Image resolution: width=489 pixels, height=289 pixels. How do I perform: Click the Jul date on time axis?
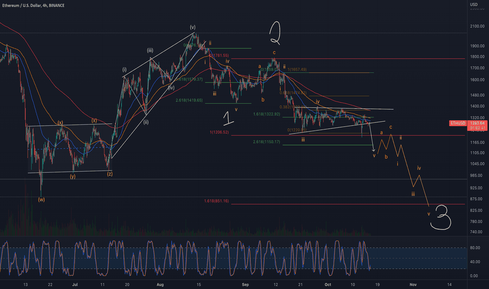[75, 285]
